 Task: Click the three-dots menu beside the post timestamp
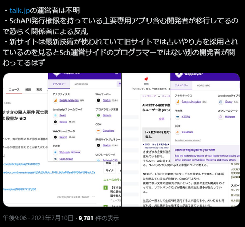click(93, 197)
